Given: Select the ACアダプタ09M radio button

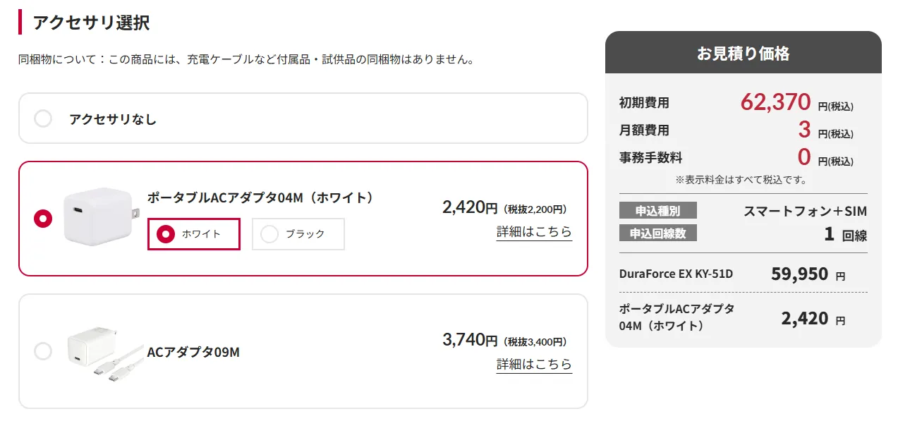Looking at the screenshot, I should click(43, 351).
